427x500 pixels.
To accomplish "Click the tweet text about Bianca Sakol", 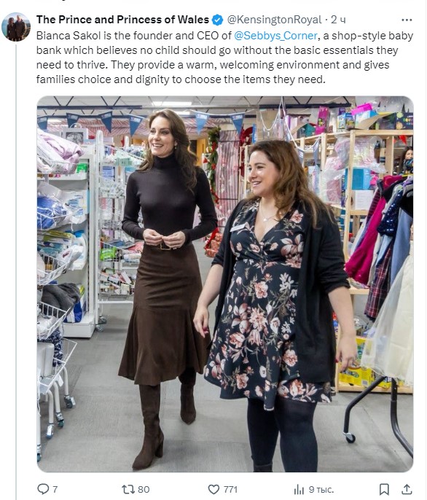I will (225, 58).
